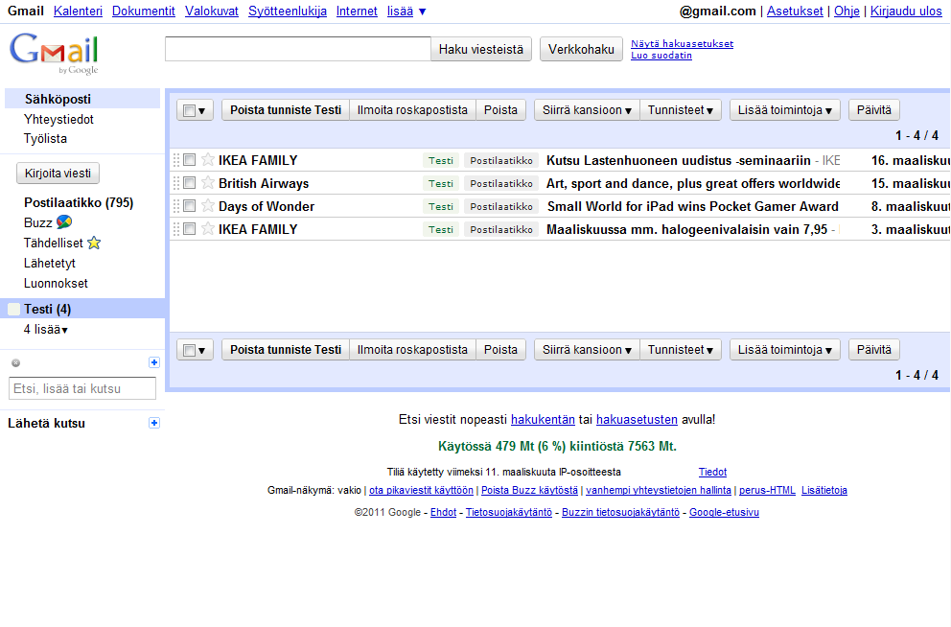Open the Small World for iPad email subject

point(692,206)
